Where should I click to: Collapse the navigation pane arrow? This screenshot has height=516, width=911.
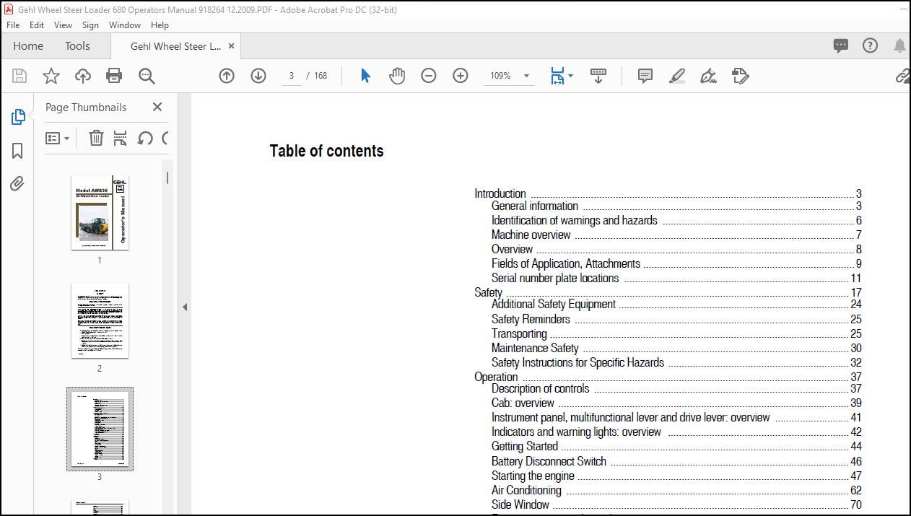click(185, 307)
